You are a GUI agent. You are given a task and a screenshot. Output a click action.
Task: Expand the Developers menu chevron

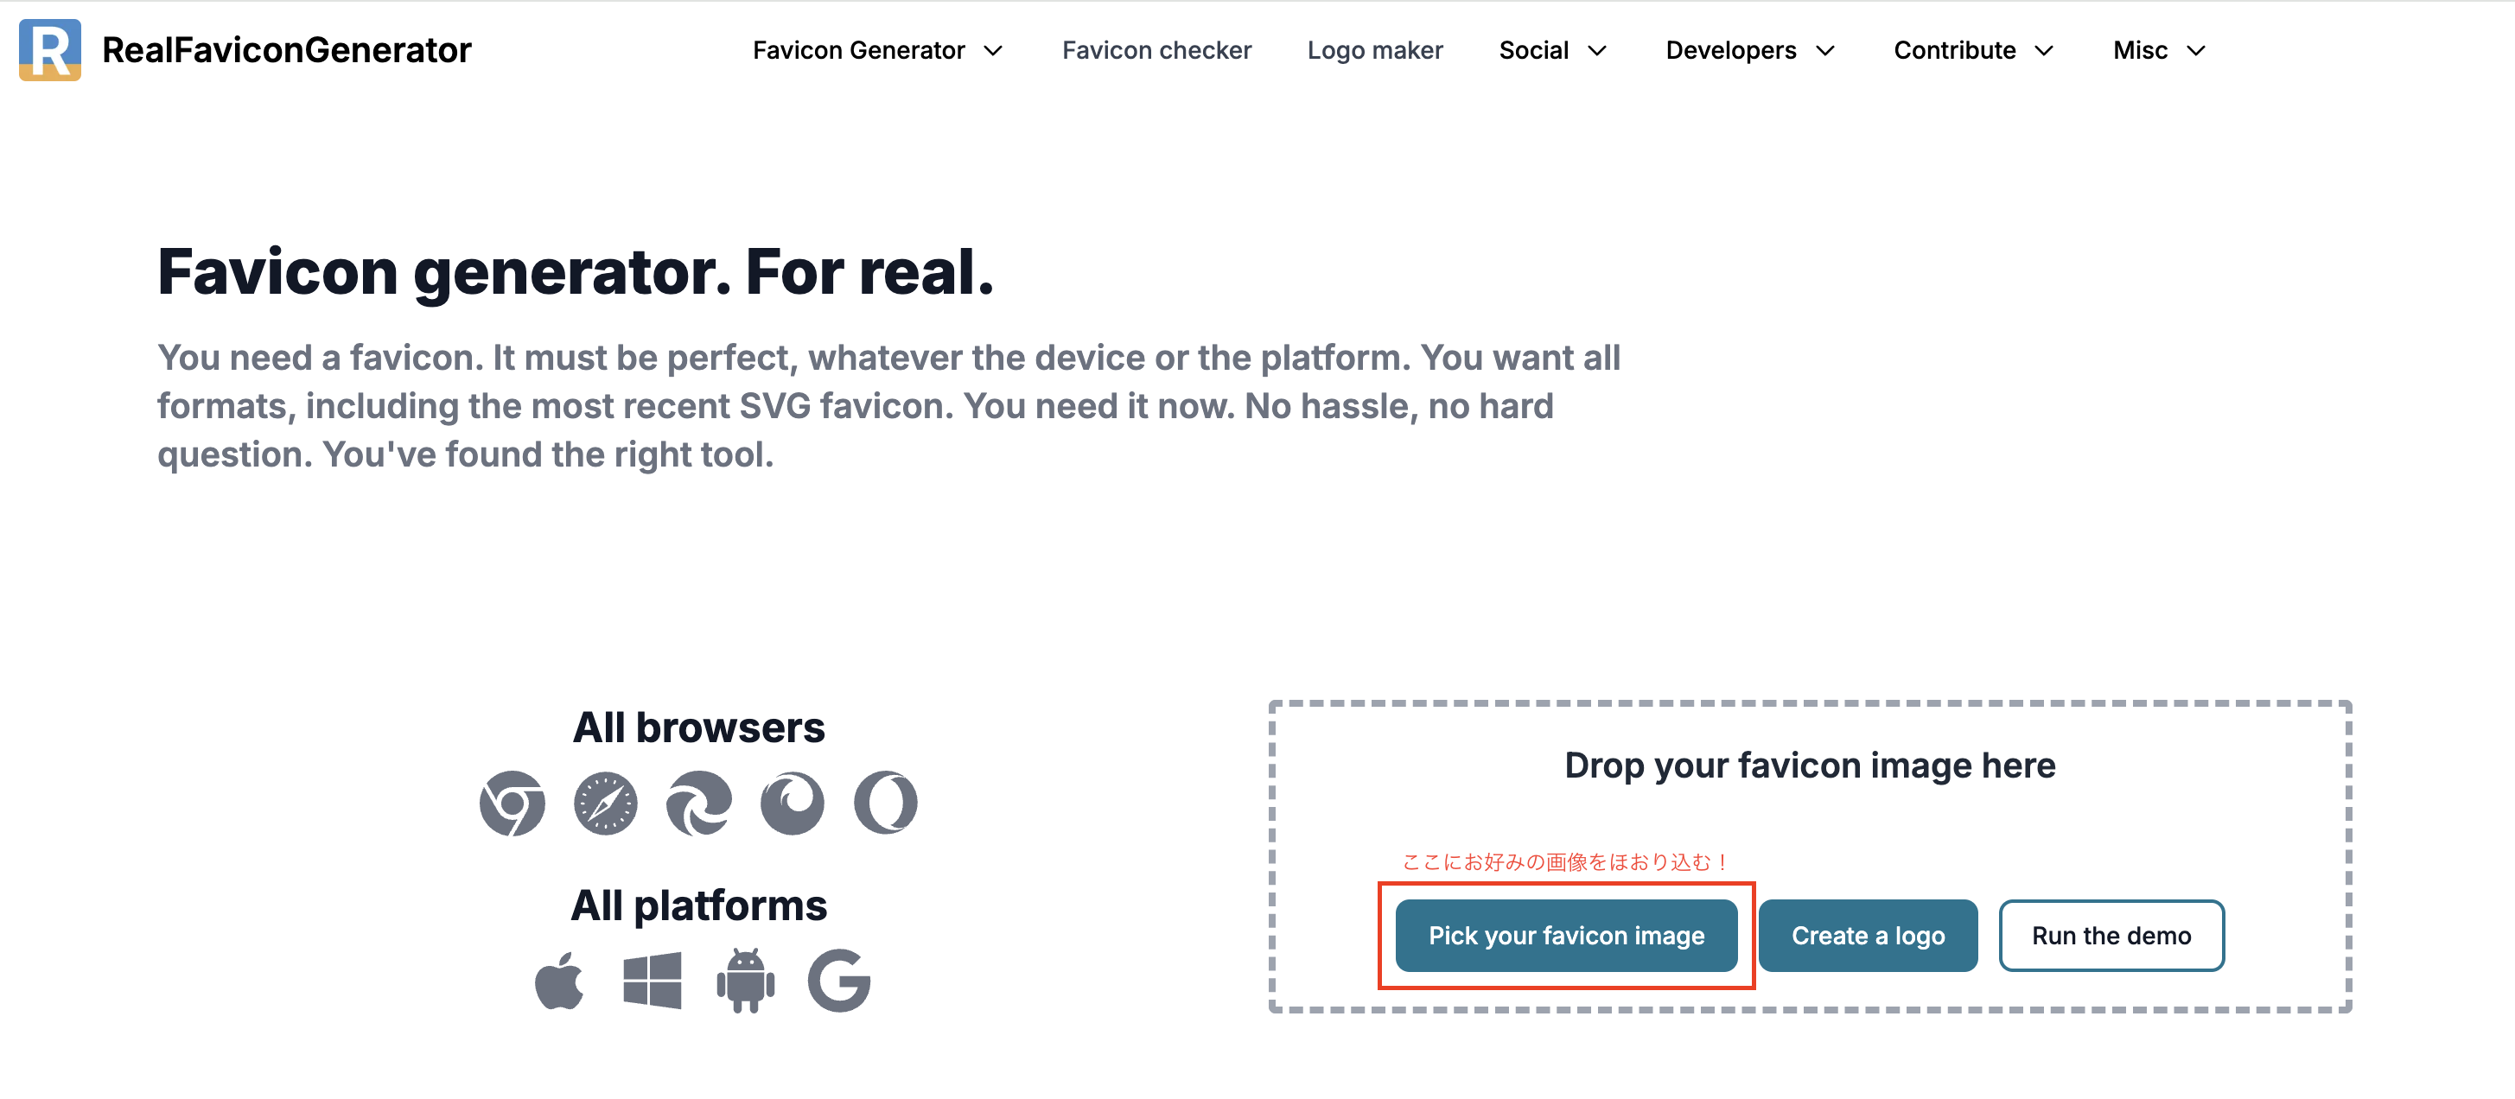coord(1825,51)
